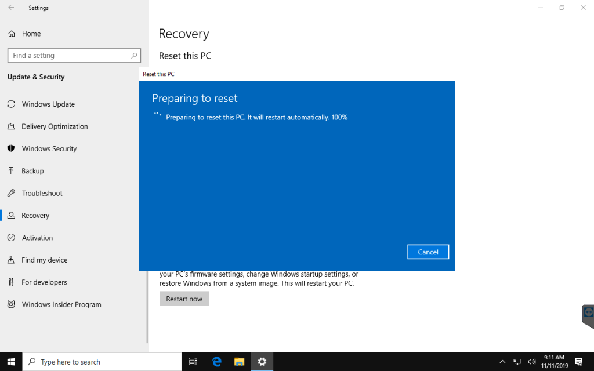Click the 'Preparing to reset this PC' progress text
The width and height of the screenshot is (594, 371).
[257, 117]
